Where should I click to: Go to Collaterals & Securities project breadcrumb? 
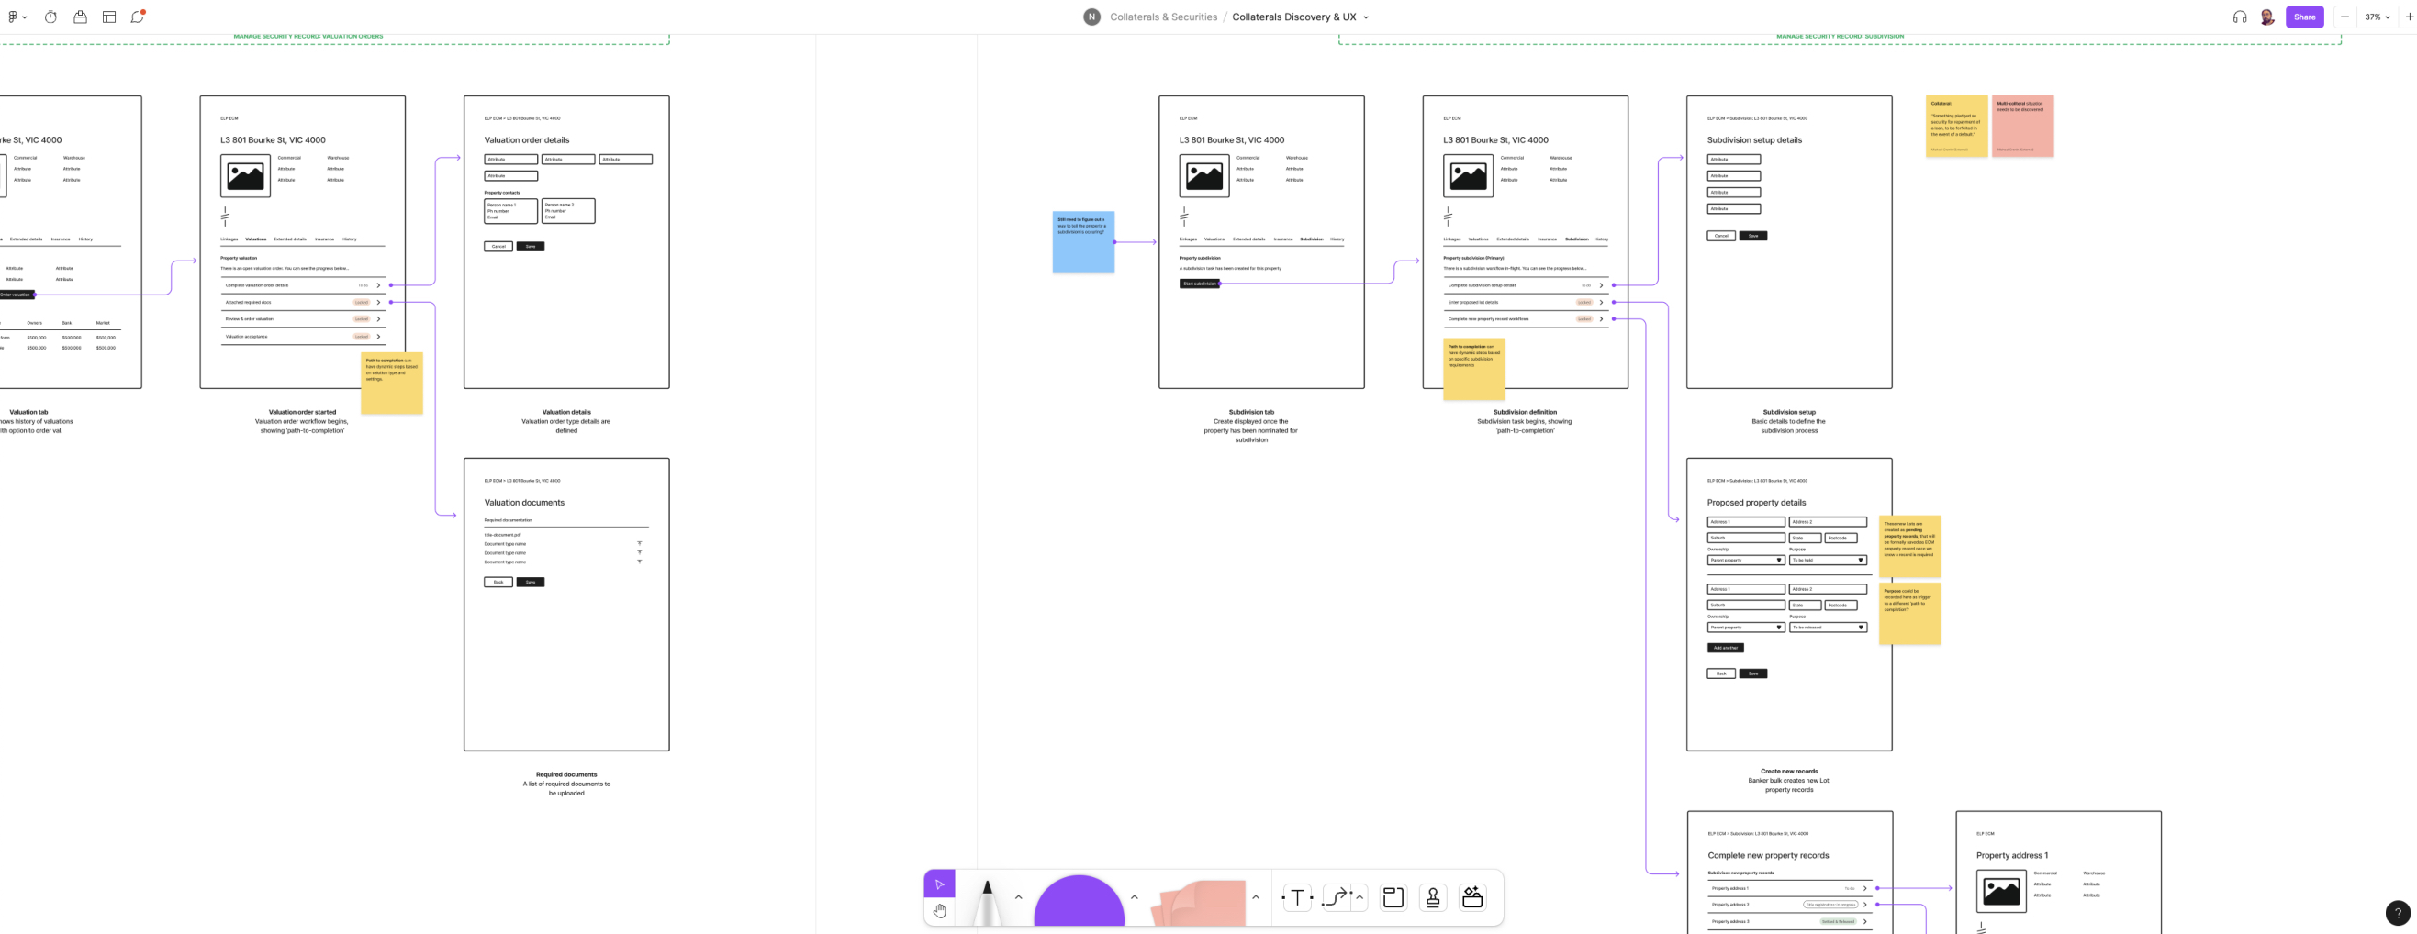coord(1163,17)
